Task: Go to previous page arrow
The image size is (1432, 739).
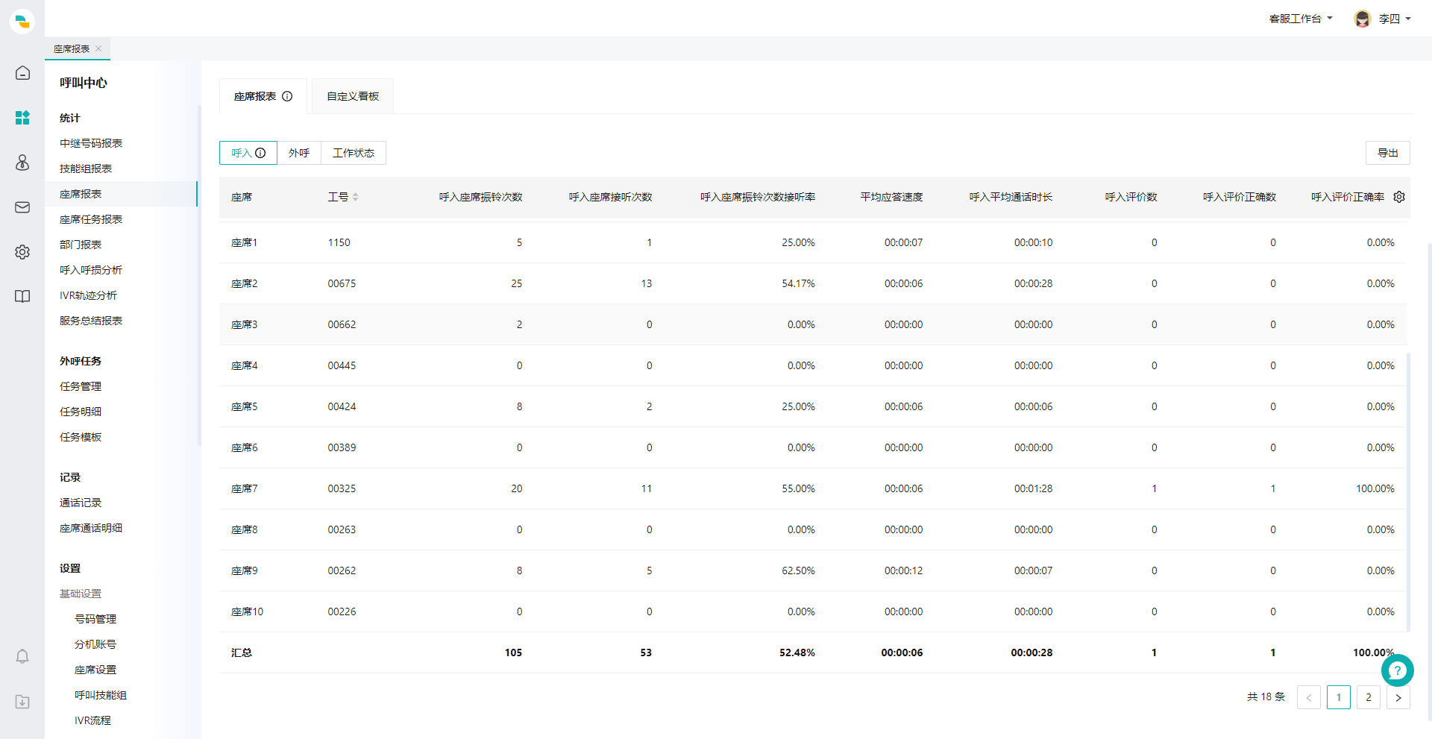Action: pos(1309,697)
